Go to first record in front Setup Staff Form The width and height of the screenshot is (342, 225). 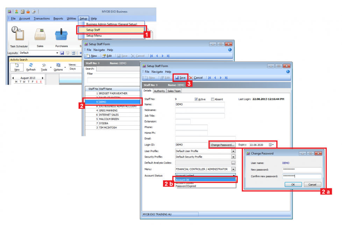point(209,78)
